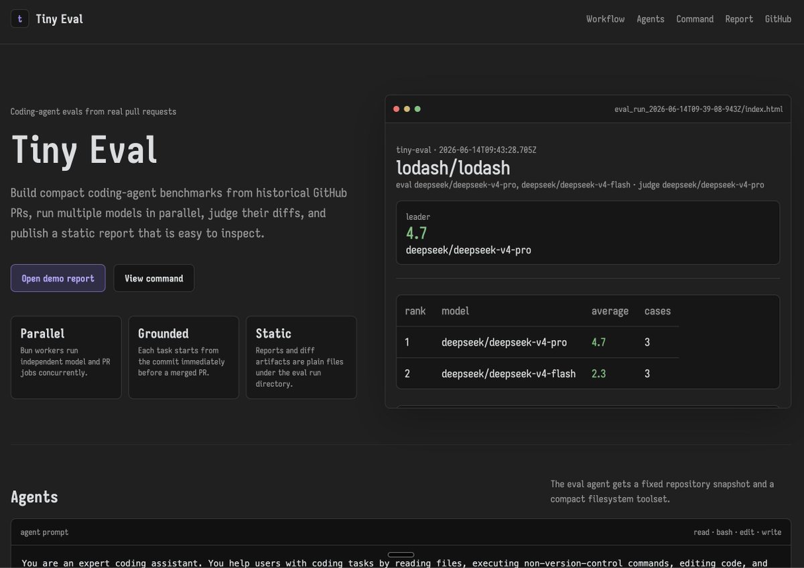Click the yellow dot in mock window
Image resolution: width=804 pixels, height=568 pixels.
point(407,109)
